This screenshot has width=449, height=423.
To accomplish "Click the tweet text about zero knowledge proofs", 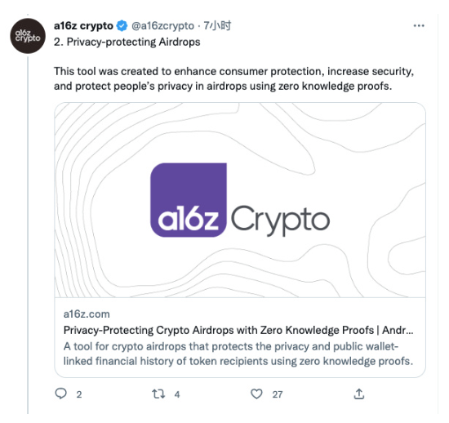I will pyautogui.click(x=234, y=78).
